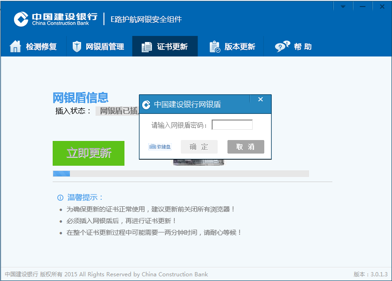Click the certificate update progress bar
Image resolution: width=392 pixels, height=281 pixels.
[181, 174]
